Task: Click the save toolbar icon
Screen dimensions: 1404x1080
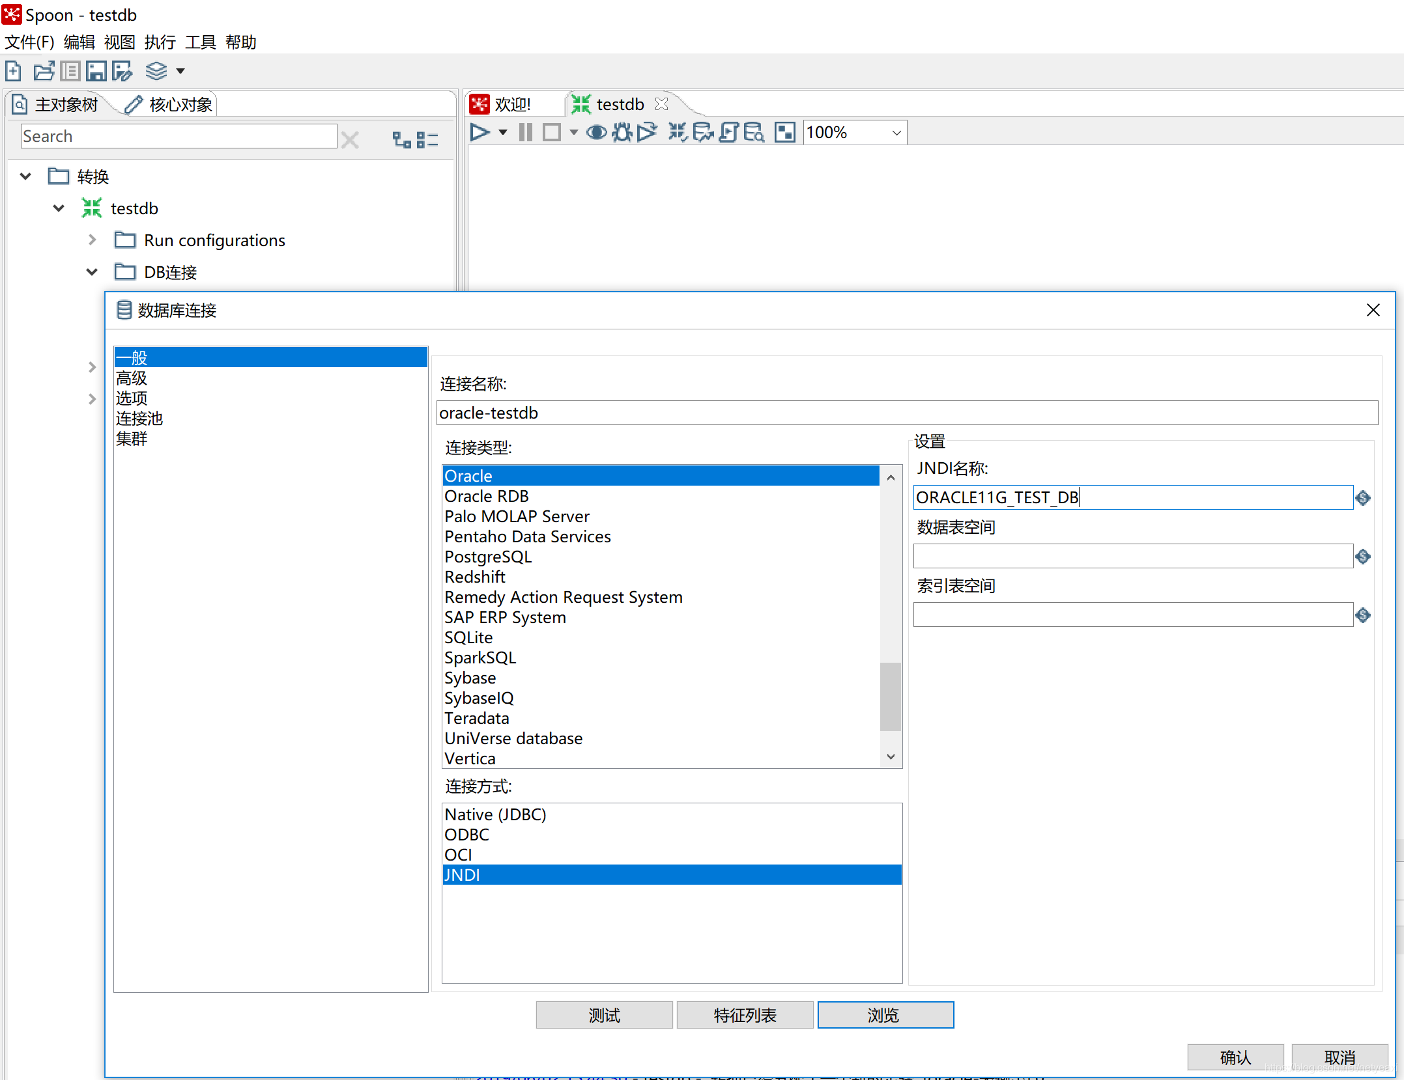Action: click(x=96, y=71)
